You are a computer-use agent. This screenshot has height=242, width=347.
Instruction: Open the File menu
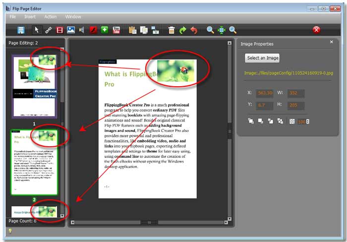[12, 17]
